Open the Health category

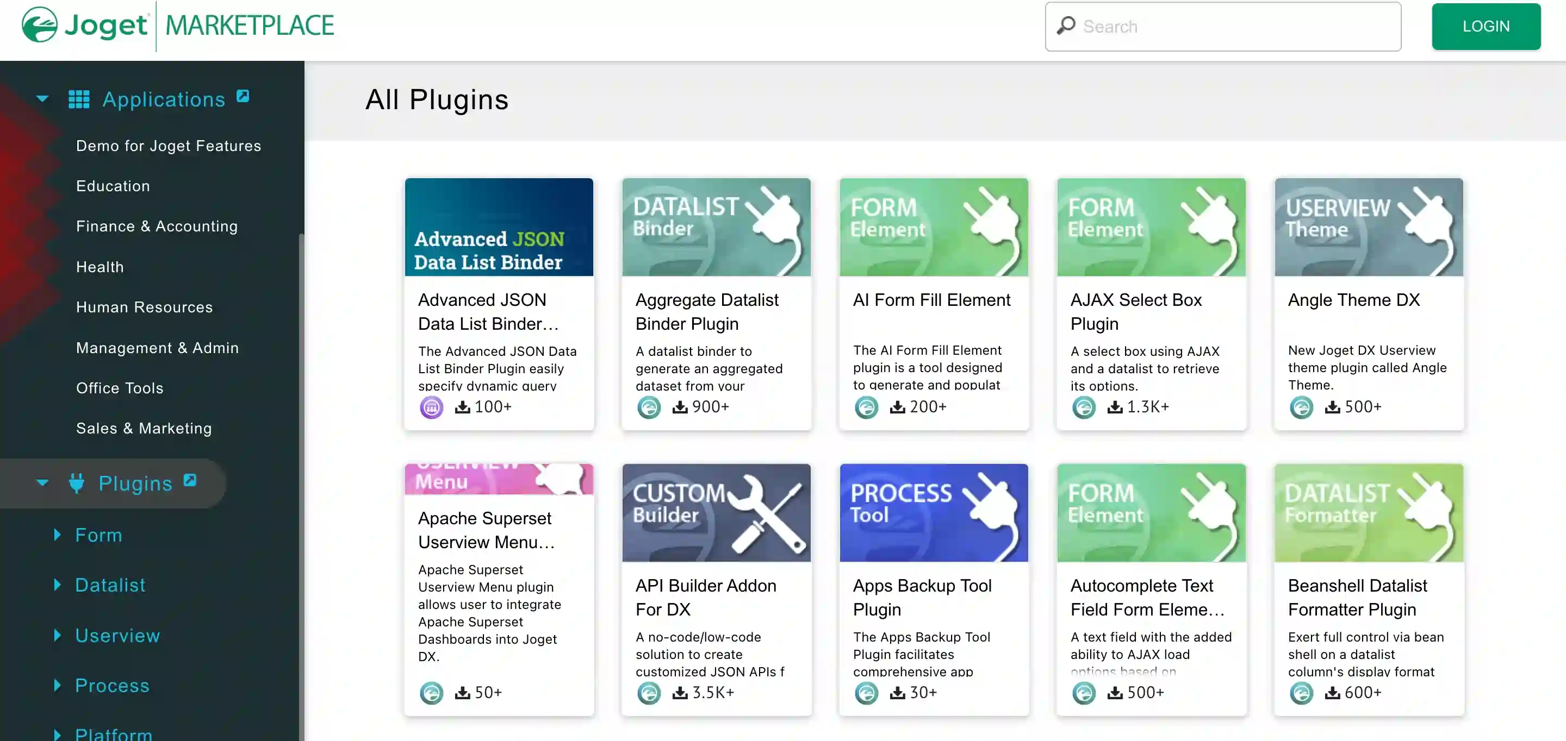(x=100, y=267)
